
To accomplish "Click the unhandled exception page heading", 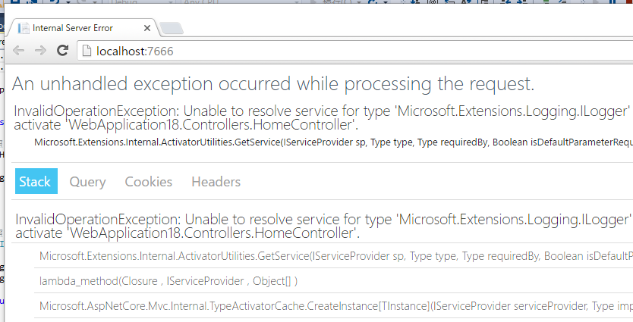I will click(x=273, y=84).
